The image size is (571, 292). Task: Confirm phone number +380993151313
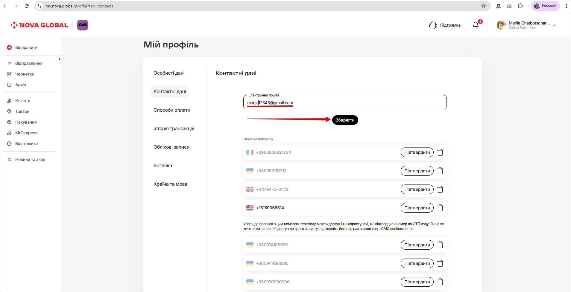click(x=417, y=171)
